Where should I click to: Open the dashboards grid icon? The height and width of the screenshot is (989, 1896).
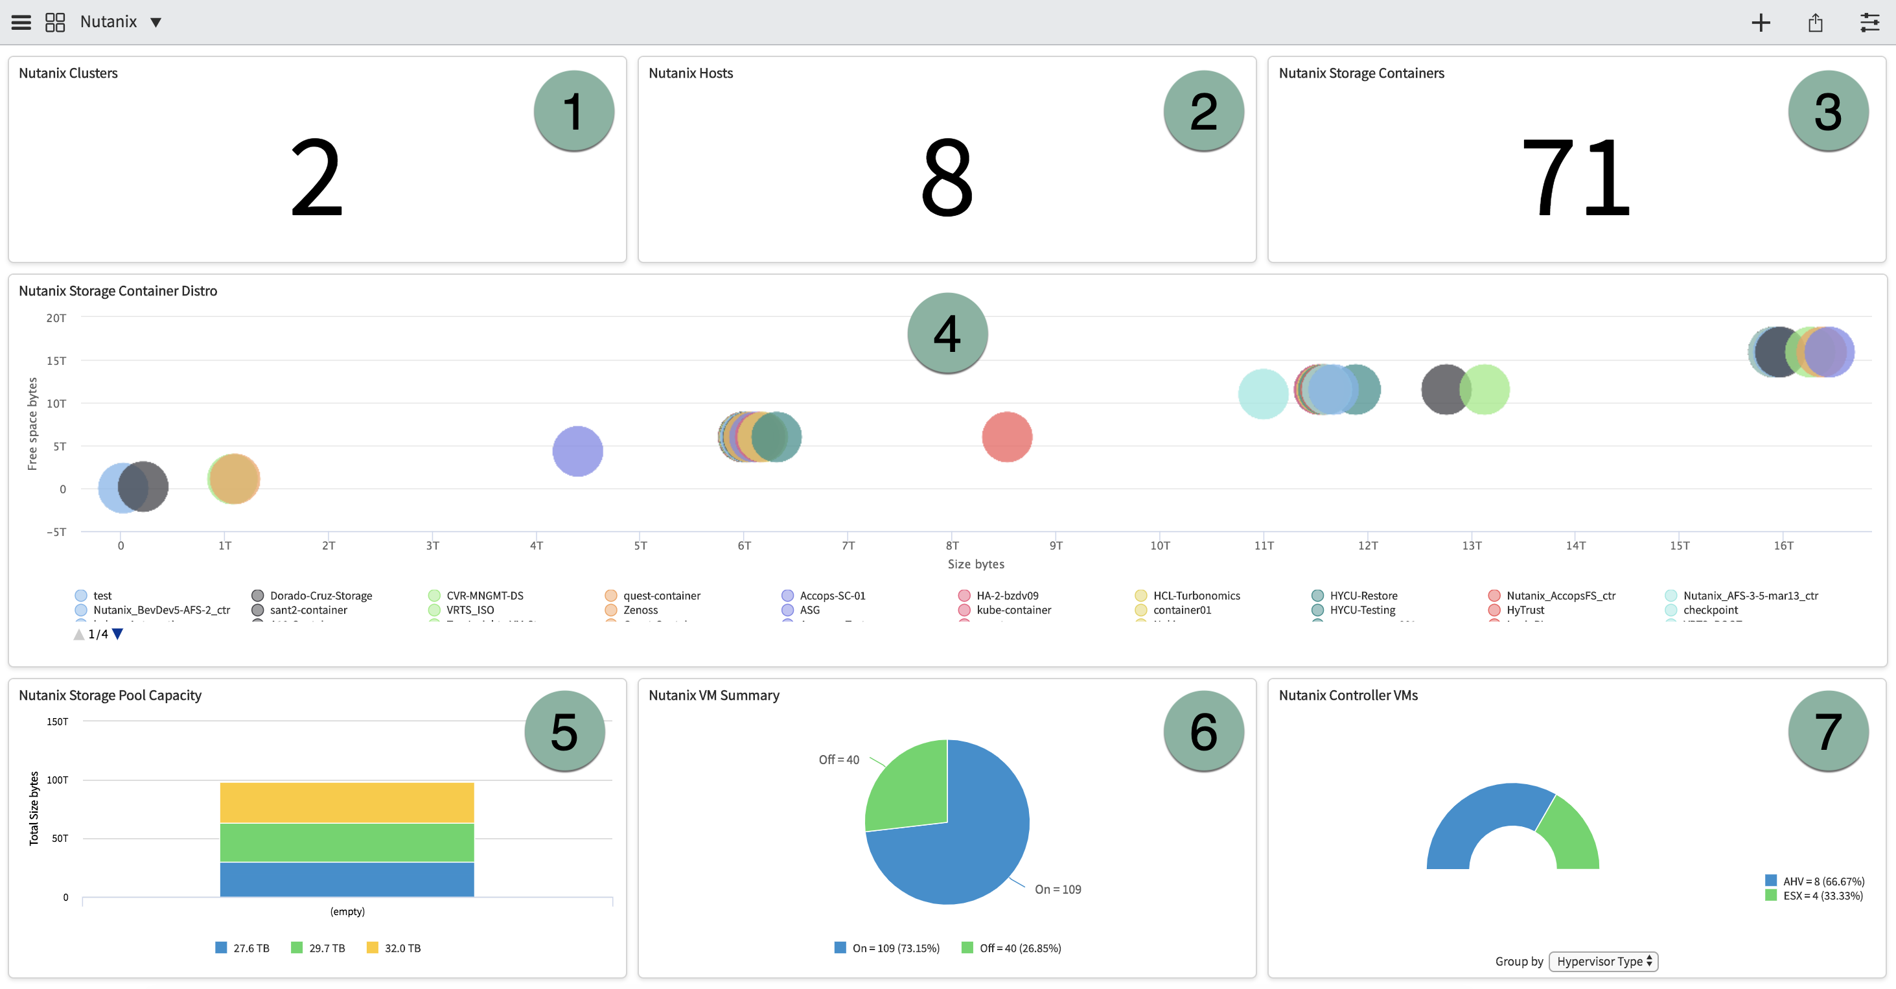(55, 22)
